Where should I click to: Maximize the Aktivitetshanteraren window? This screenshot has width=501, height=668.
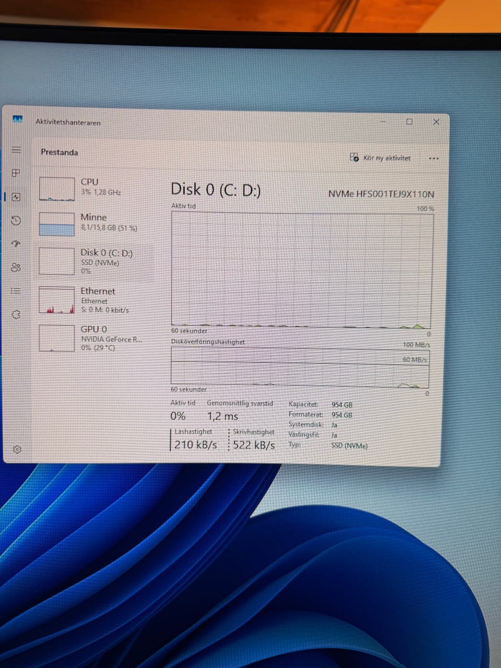410,122
